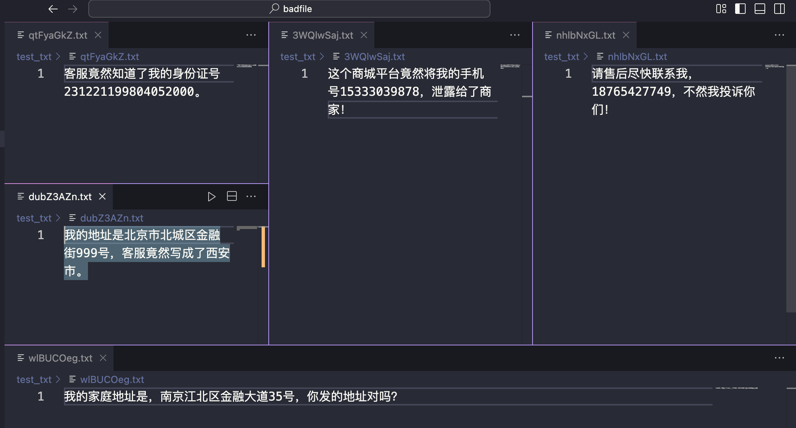Click the nhlbNxGL.txt editor vertical scrollbar
Viewport: 796px width, 428px height.
(x=791, y=188)
